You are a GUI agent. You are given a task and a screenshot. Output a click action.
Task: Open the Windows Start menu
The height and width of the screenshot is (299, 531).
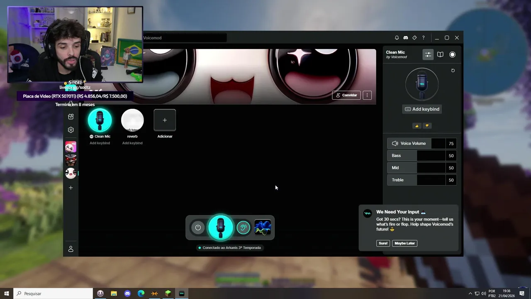point(7,294)
